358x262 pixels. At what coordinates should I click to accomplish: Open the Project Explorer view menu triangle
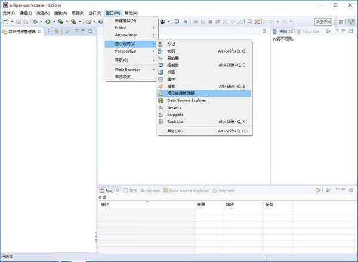[x=76, y=30]
